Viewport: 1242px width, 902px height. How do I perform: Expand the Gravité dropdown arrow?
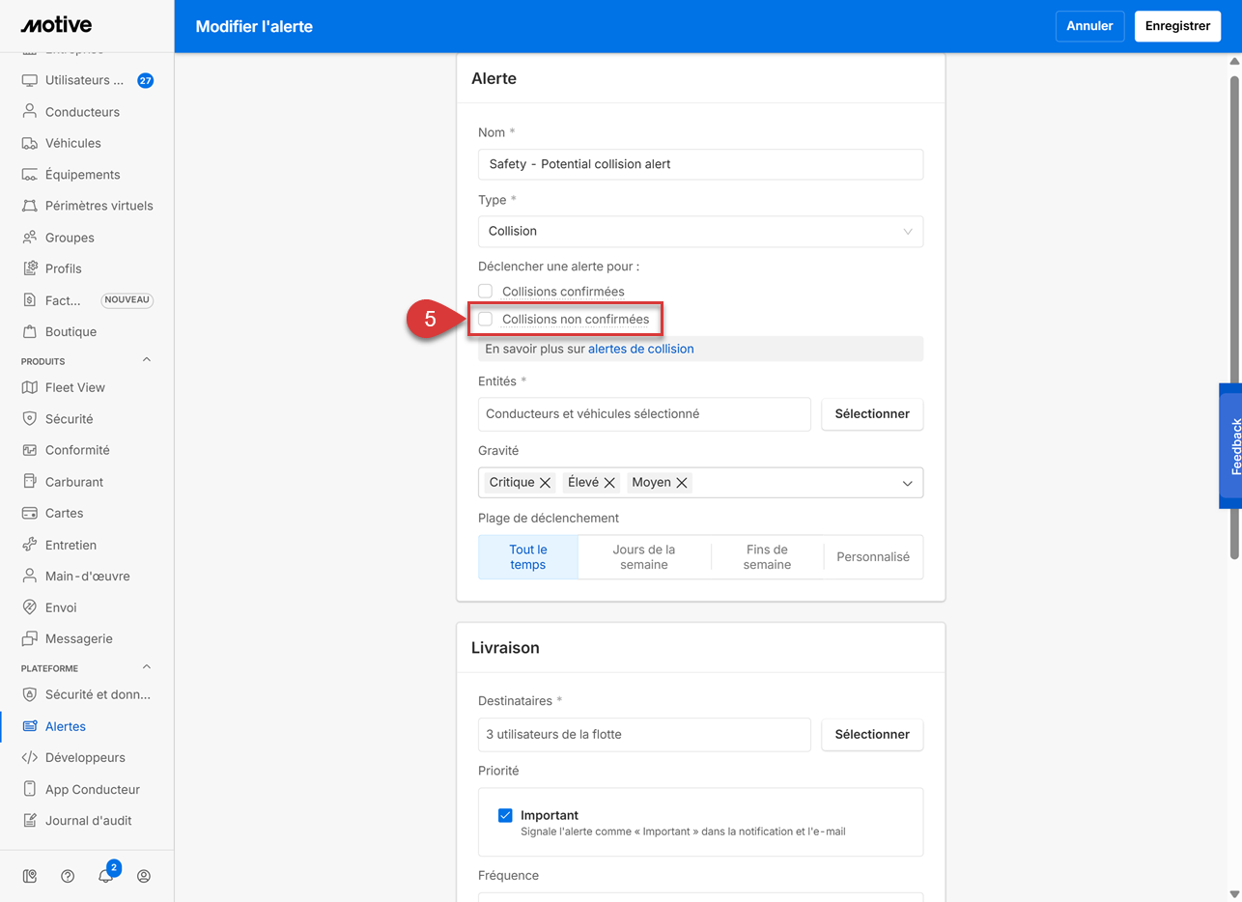907,483
